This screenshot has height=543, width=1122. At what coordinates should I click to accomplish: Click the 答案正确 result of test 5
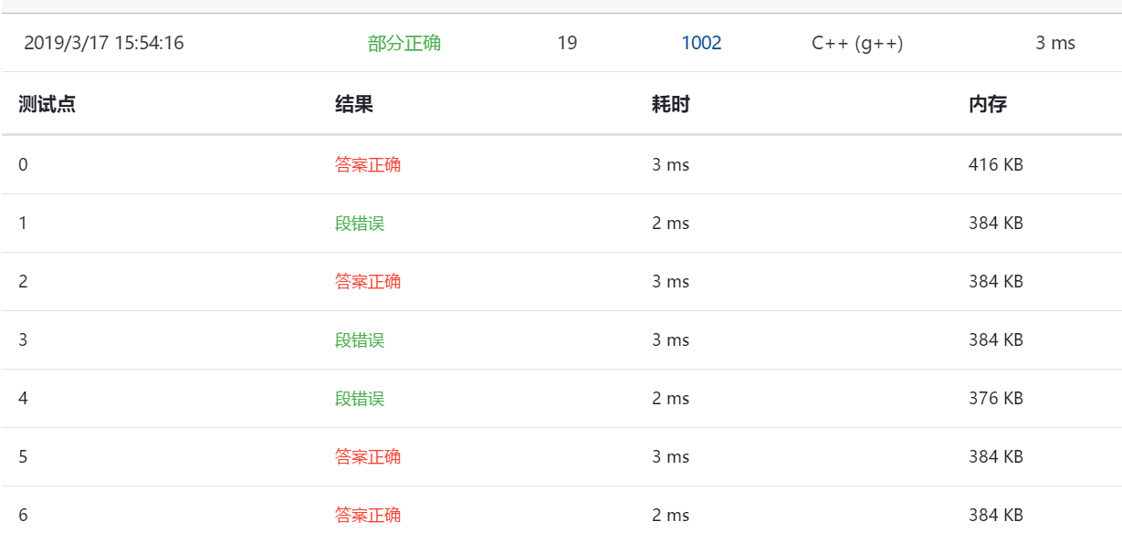coord(368,456)
